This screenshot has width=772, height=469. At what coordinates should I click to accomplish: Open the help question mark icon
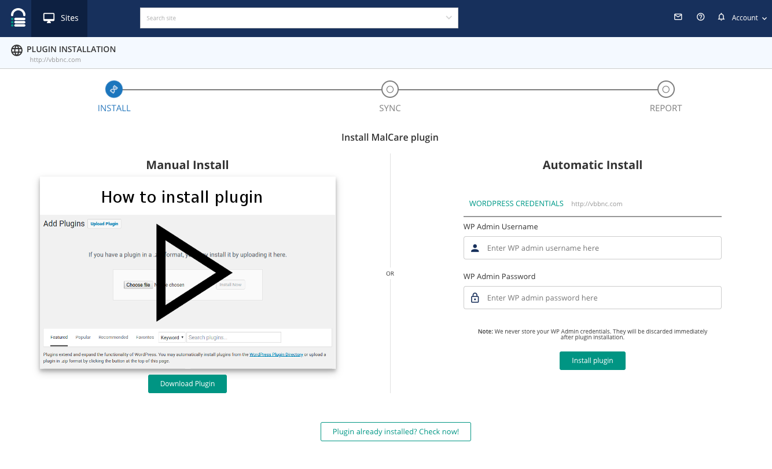pos(701,17)
